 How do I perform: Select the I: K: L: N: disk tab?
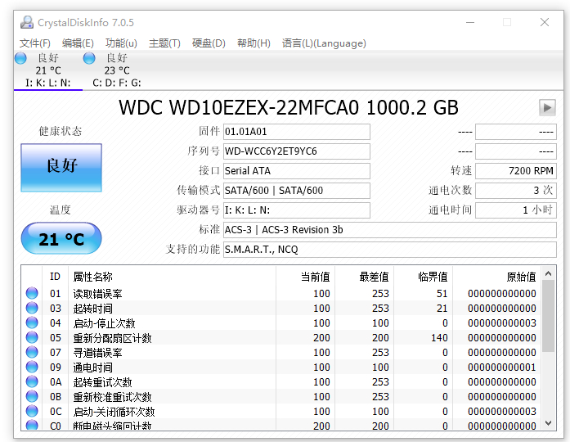[x=48, y=70]
